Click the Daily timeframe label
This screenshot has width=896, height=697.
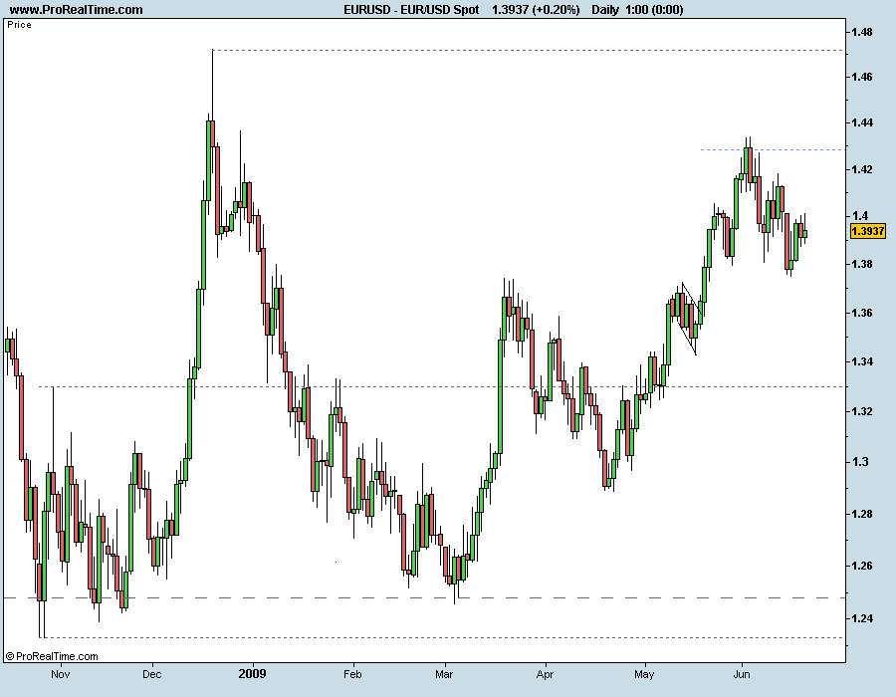pyautogui.click(x=605, y=9)
